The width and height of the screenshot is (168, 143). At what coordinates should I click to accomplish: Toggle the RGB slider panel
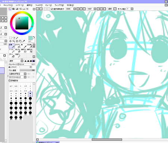[x=13, y=9]
